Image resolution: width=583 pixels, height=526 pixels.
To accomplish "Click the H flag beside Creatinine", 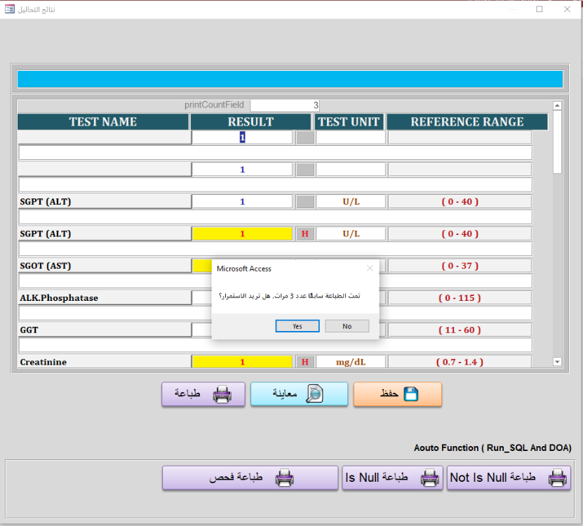I will click(x=304, y=362).
